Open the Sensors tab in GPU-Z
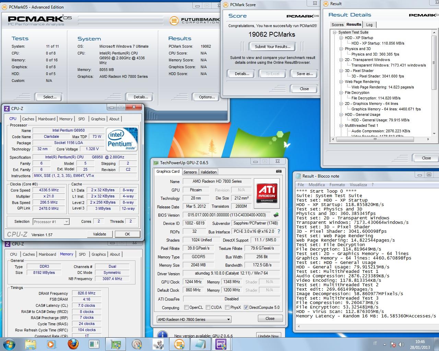This screenshot has height=351, width=439. (x=190, y=172)
